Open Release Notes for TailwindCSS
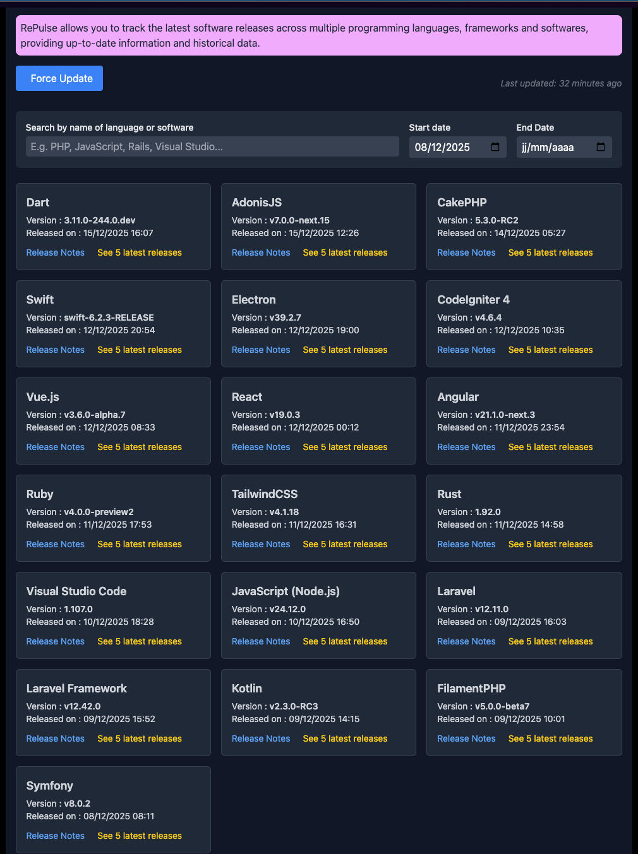Screen dimensions: 638x854 coord(261,544)
